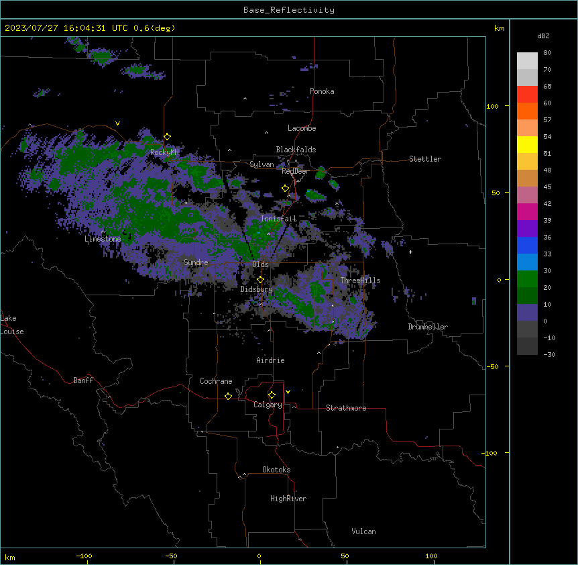Click the RockyMH label
The height and width of the screenshot is (565, 578).
[x=164, y=152]
